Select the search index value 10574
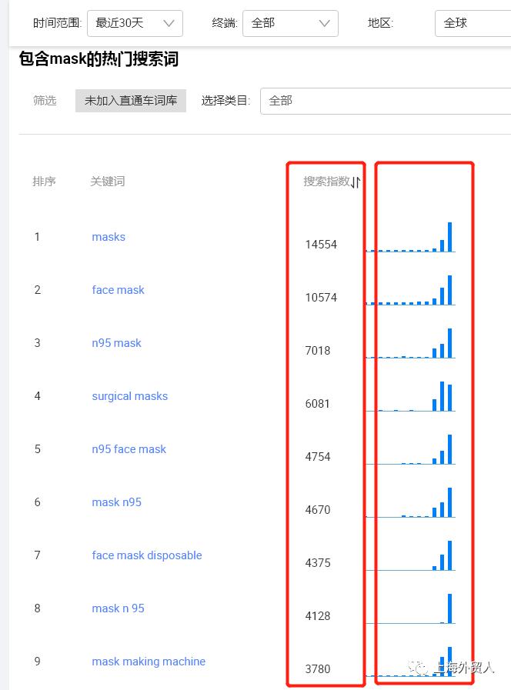 coord(321,298)
